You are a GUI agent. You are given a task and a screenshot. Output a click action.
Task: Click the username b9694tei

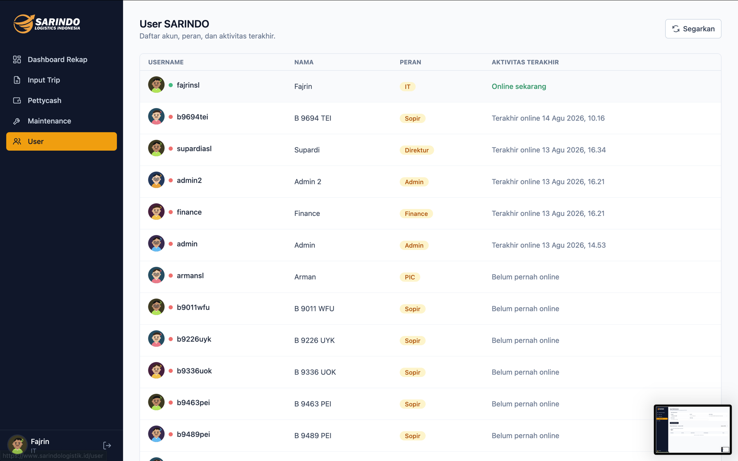(x=192, y=117)
